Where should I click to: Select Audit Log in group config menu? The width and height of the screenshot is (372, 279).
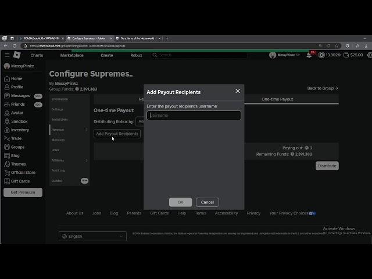[x=58, y=170]
